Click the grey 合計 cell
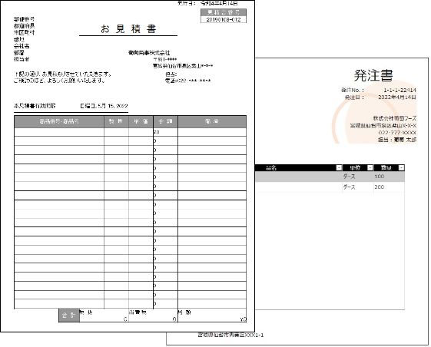Image resolution: width=431 pixels, height=347 pixels. point(68,316)
